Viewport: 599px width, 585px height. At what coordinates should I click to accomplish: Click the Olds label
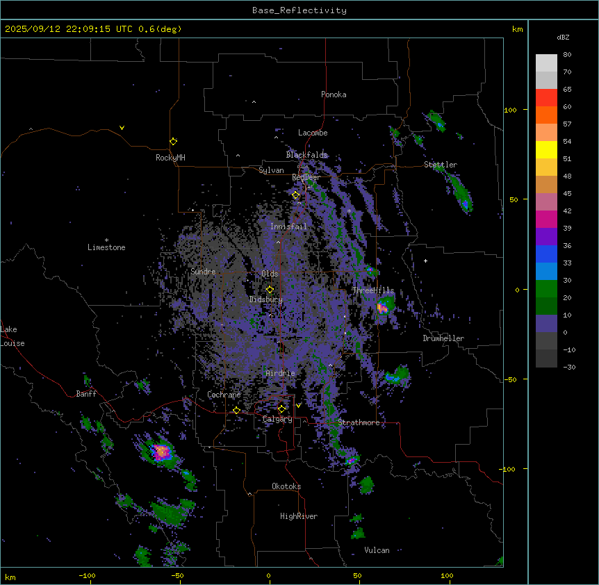(270, 274)
